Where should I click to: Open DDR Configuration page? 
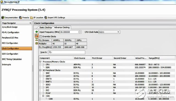(x=10, y=54)
